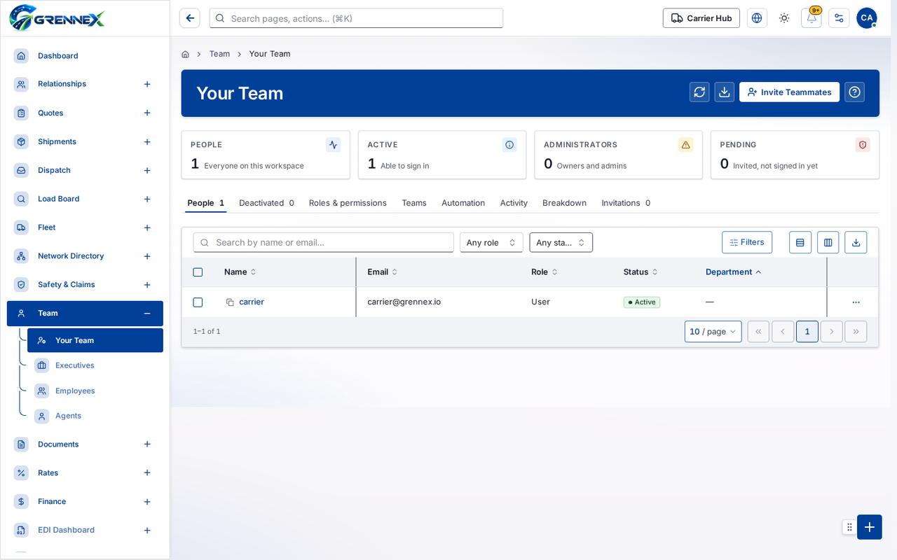Screen dimensions: 897x560
Task: Open the notifications bell icon
Action: click(x=812, y=18)
